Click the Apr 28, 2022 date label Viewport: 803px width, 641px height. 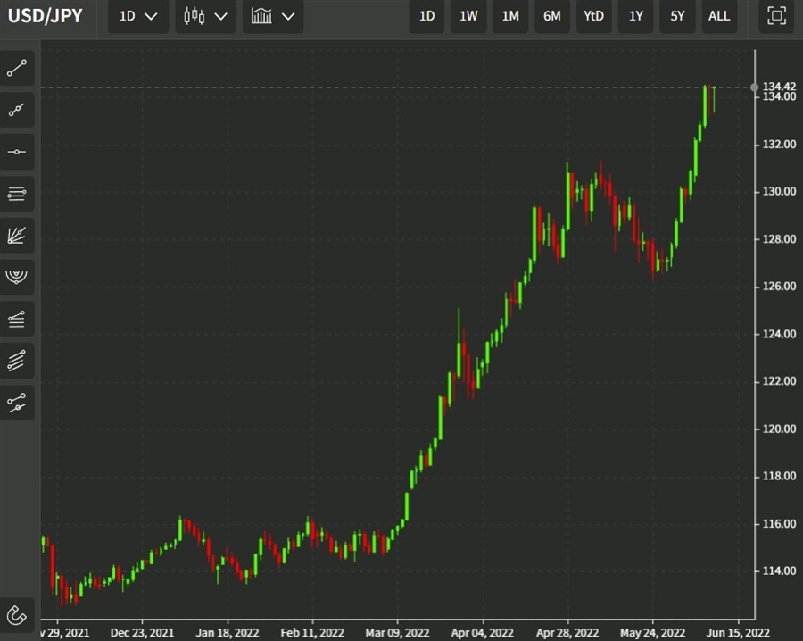click(x=567, y=633)
